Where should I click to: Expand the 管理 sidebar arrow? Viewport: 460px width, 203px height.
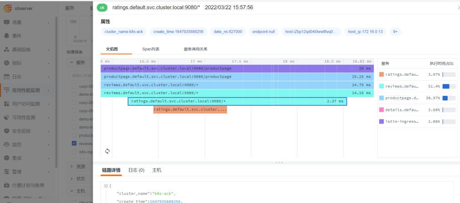[49, 172]
